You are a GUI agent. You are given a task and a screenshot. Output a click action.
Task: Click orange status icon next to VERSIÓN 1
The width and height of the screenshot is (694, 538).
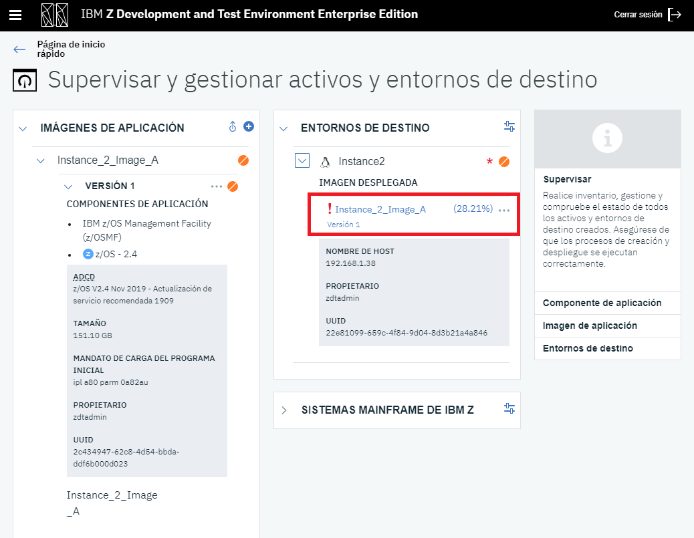click(x=233, y=186)
